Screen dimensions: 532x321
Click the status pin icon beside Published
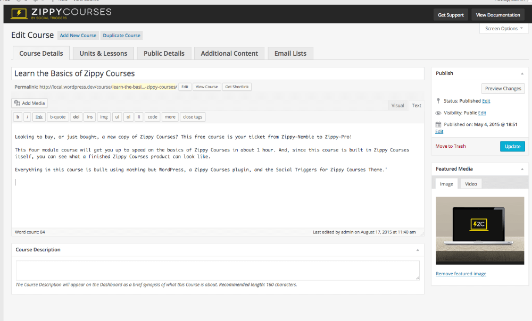coord(438,100)
